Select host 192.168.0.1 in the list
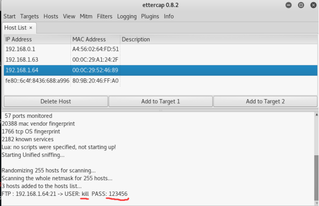Image resolution: width=319 pixels, height=206 pixels. 37,49
